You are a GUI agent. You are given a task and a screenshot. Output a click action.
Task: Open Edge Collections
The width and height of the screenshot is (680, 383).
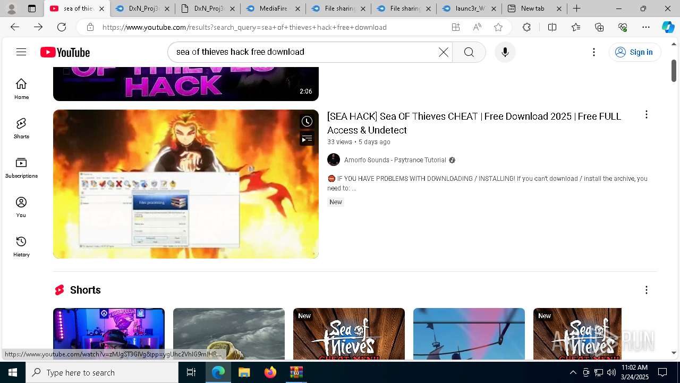(x=599, y=27)
